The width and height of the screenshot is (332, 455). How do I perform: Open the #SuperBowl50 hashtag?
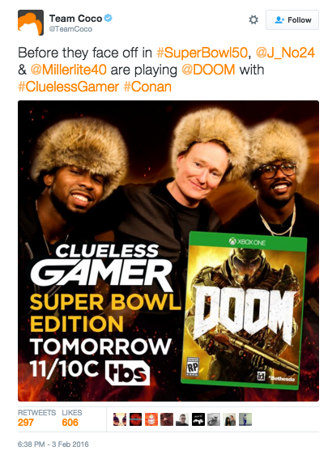202,53
